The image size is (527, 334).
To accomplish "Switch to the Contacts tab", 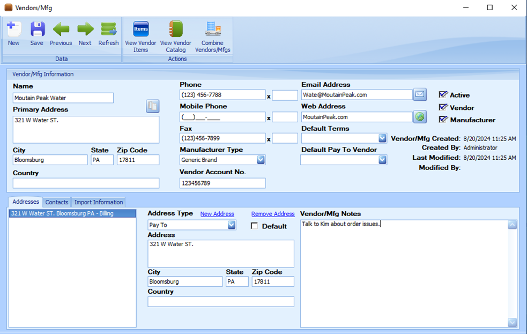I will (x=57, y=202).
